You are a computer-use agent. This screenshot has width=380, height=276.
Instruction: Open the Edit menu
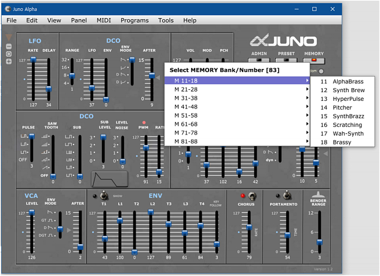(x=32, y=20)
